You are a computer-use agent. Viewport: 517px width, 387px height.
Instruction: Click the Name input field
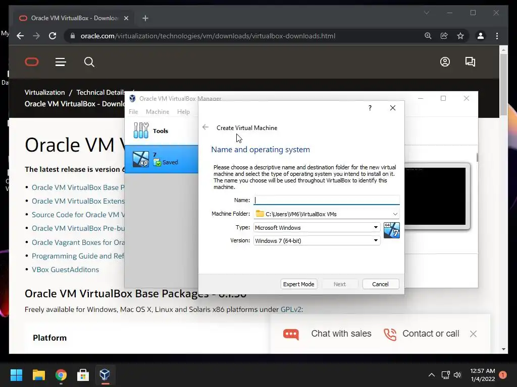click(x=327, y=200)
